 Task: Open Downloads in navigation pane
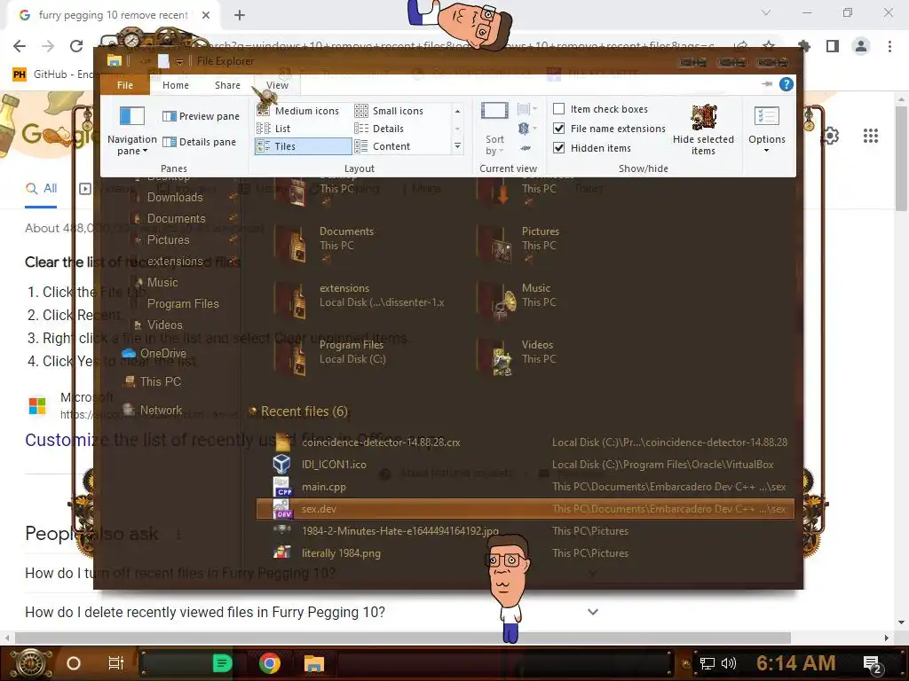[x=175, y=198]
